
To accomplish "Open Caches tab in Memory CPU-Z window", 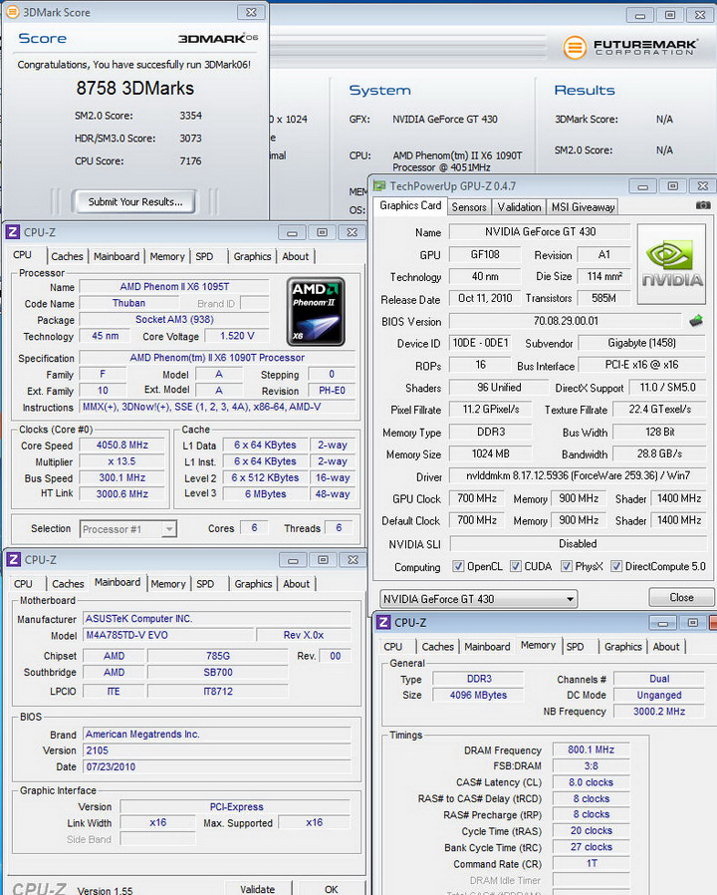I will tap(437, 647).
